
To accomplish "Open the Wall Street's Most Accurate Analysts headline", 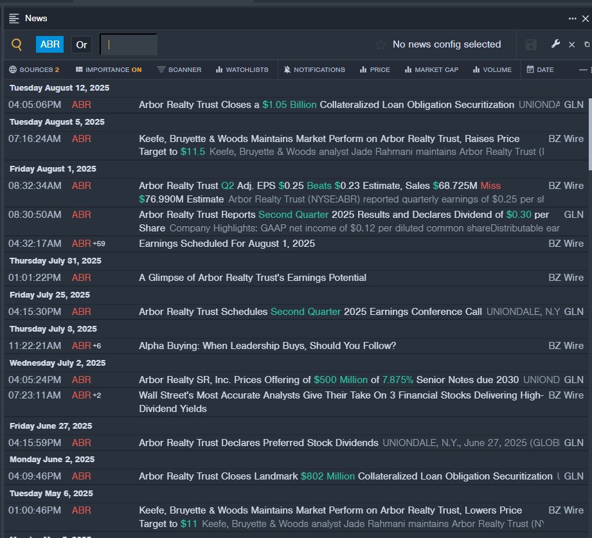I will pos(341,402).
